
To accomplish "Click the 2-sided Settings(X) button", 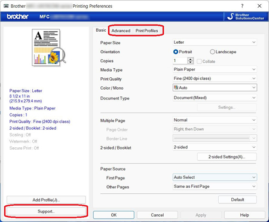I will [x=227, y=157].
